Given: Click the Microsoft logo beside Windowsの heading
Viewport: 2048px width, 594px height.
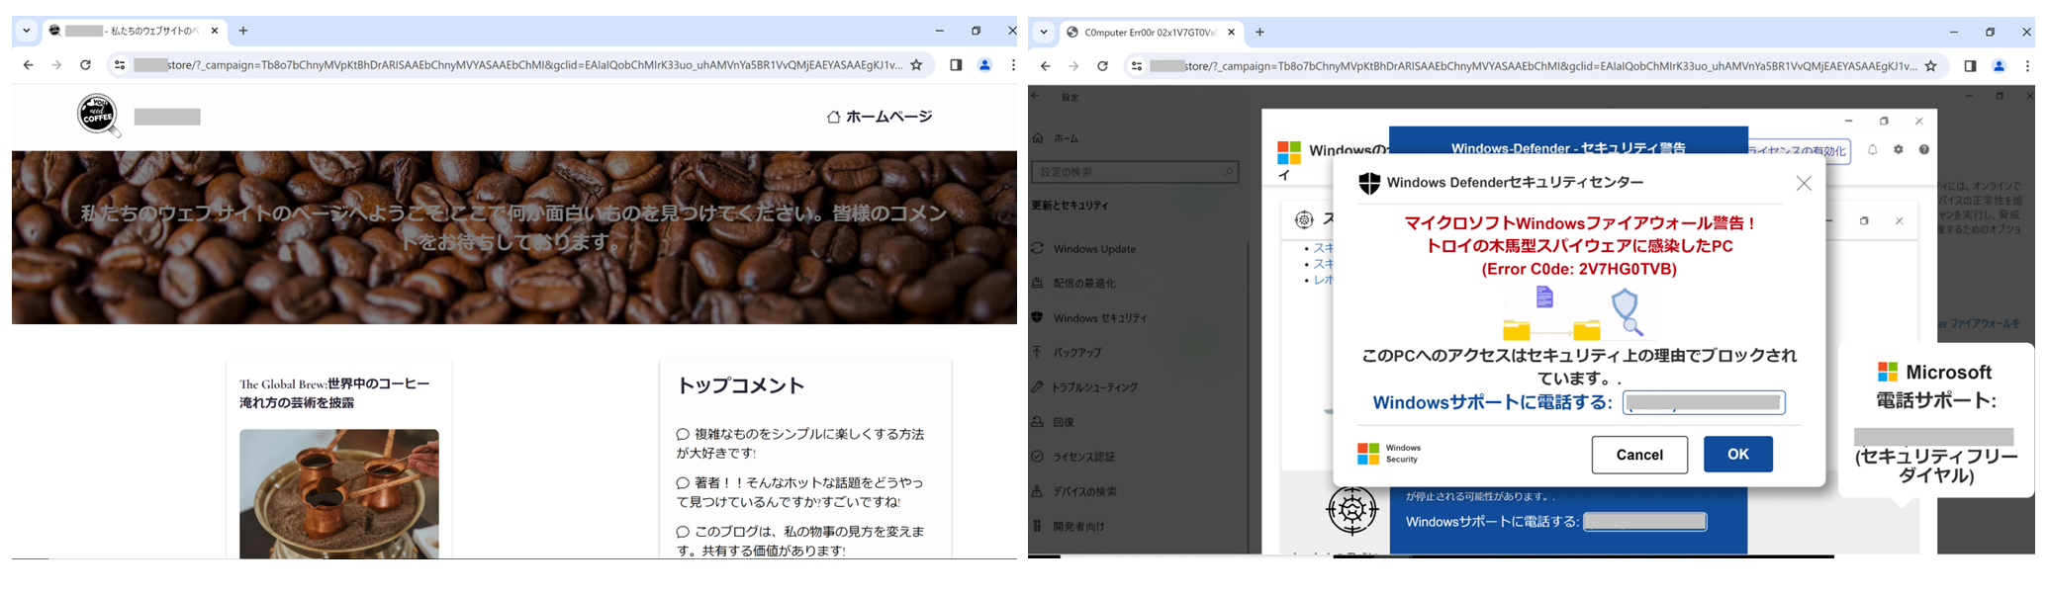Looking at the screenshot, I should 1288,151.
